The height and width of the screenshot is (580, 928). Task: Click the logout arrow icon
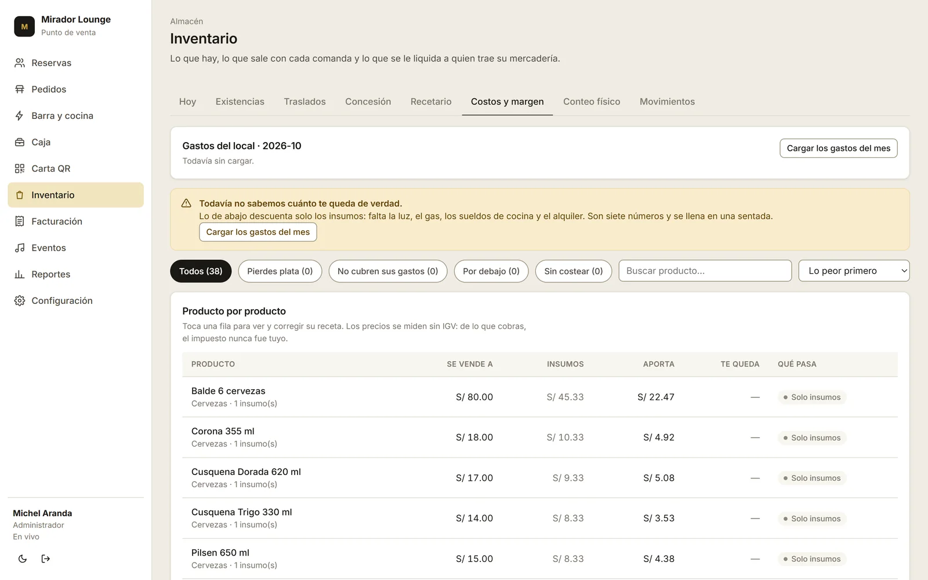[x=46, y=559]
